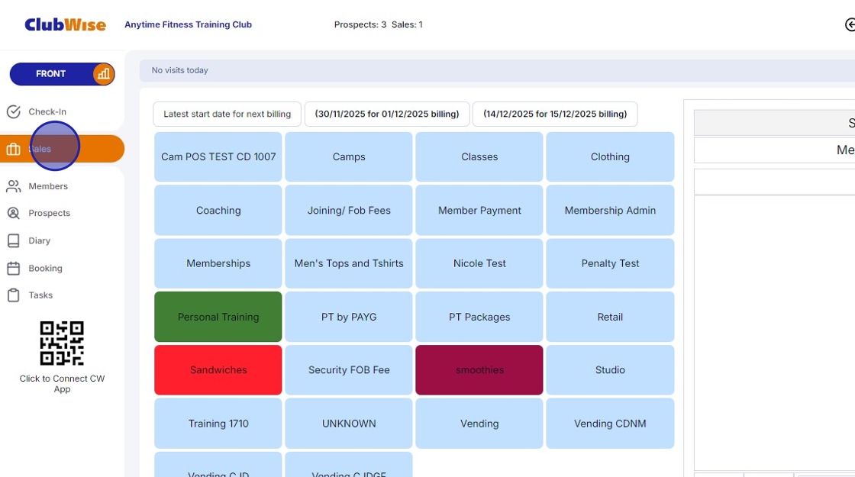Click the Tasks clipboard icon
The image size is (855, 477).
point(14,295)
